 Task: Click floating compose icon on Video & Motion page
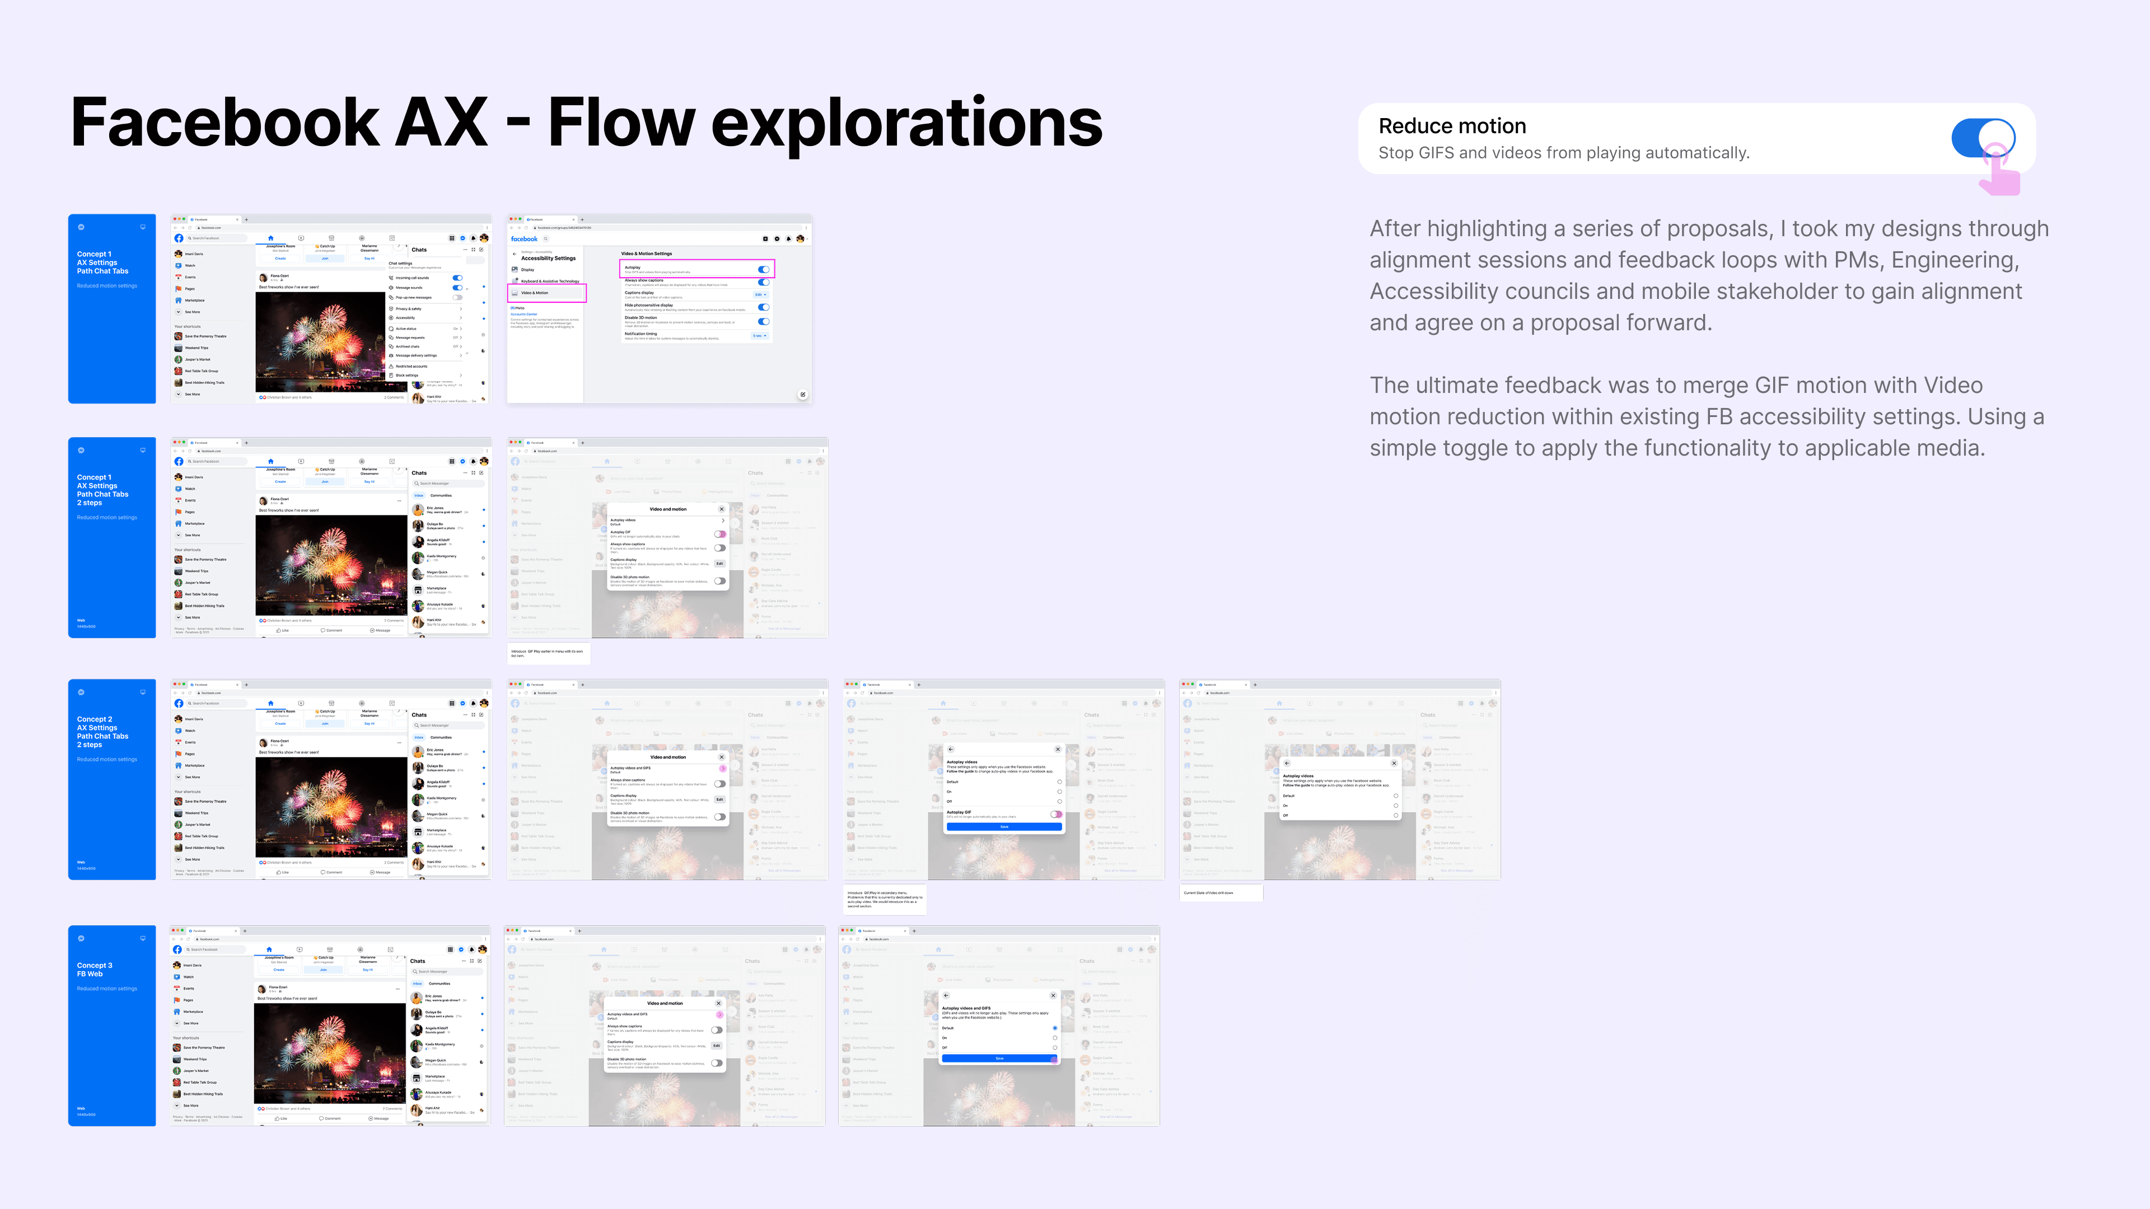point(803,395)
